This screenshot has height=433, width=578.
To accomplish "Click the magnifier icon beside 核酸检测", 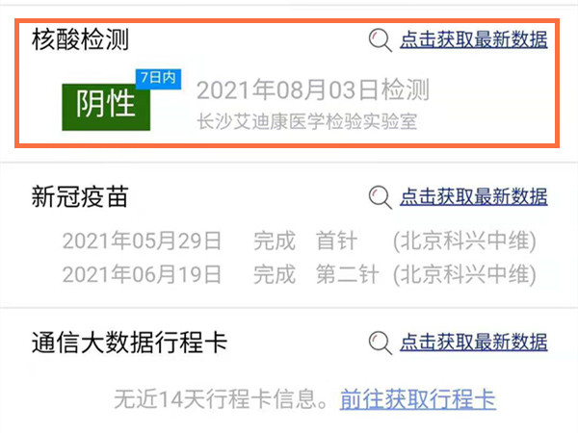I will coord(381,40).
